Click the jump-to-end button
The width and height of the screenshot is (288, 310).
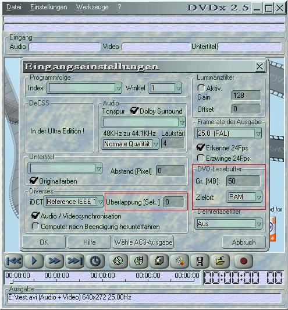pyautogui.click(x=74, y=261)
